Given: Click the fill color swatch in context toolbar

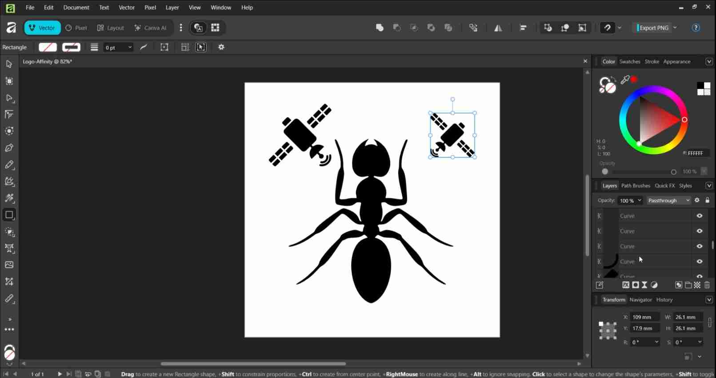Looking at the screenshot, I should 48,47.
